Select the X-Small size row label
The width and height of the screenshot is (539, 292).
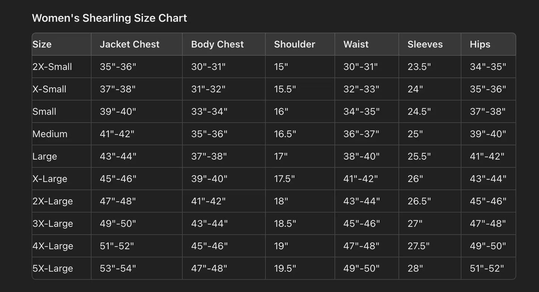point(49,89)
